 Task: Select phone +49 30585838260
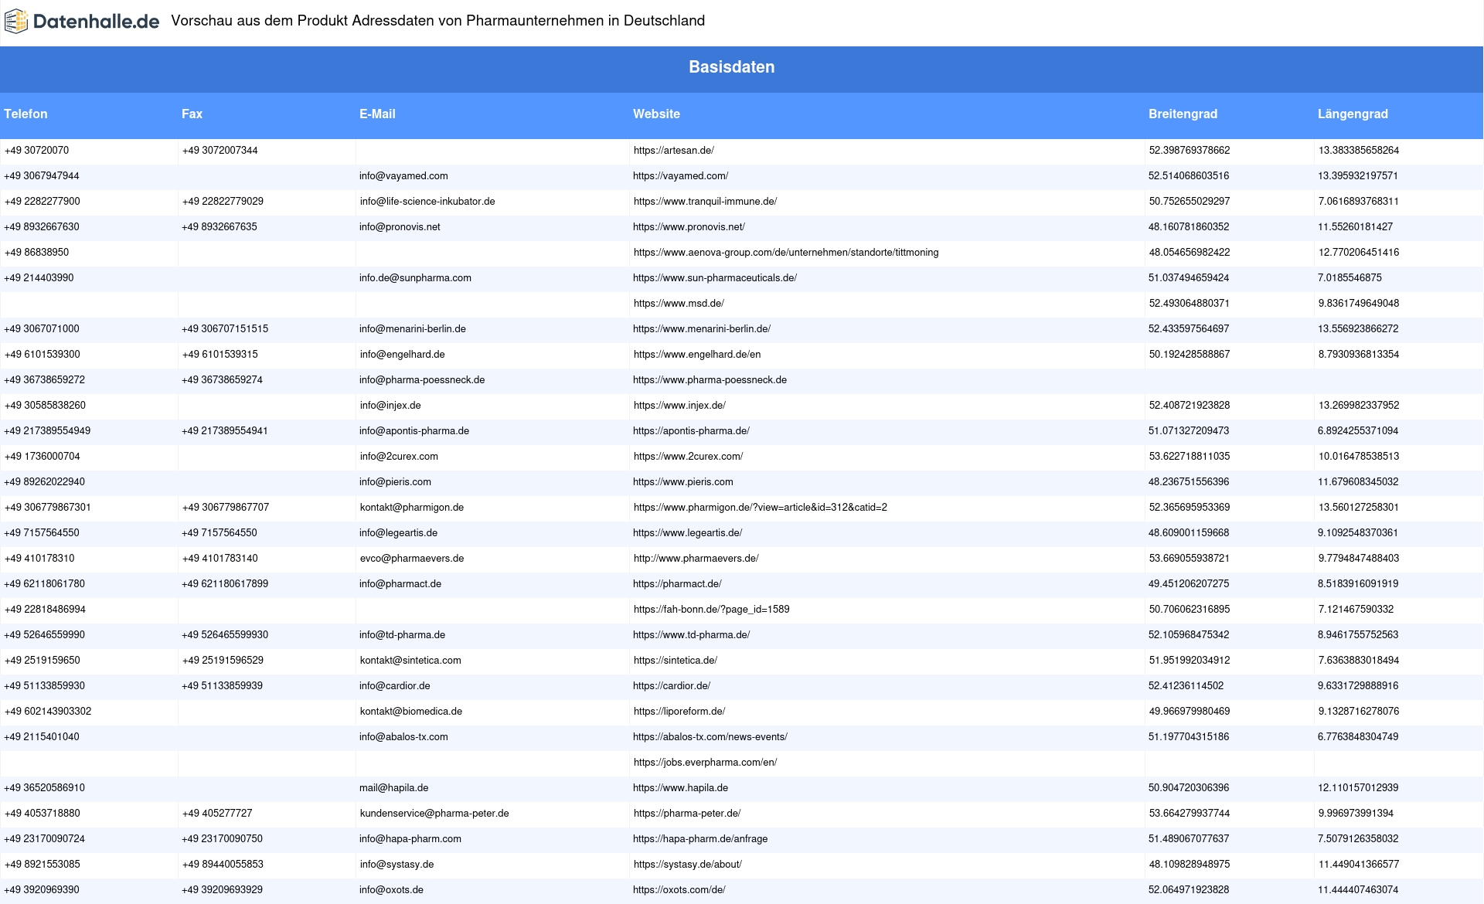pyautogui.click(x=45, y=406)
